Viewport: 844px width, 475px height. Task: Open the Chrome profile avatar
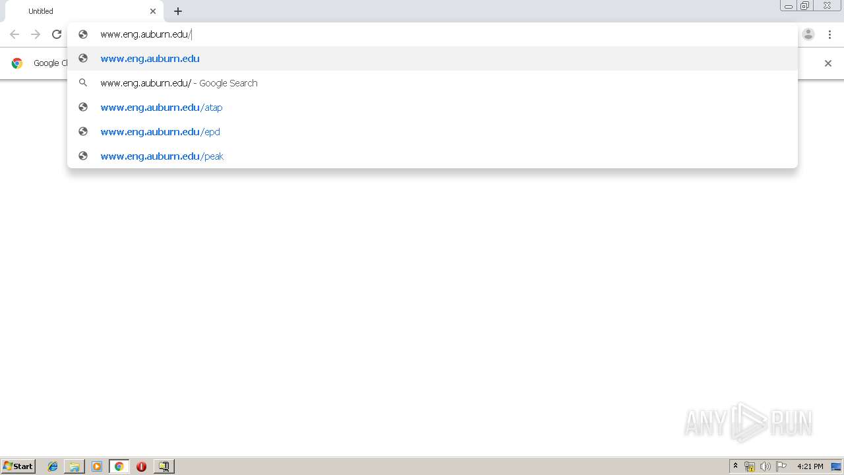[x=808, y=34]
